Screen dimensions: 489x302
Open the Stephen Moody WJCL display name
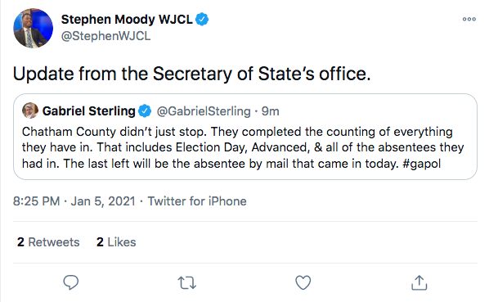[x=127, y=20]
